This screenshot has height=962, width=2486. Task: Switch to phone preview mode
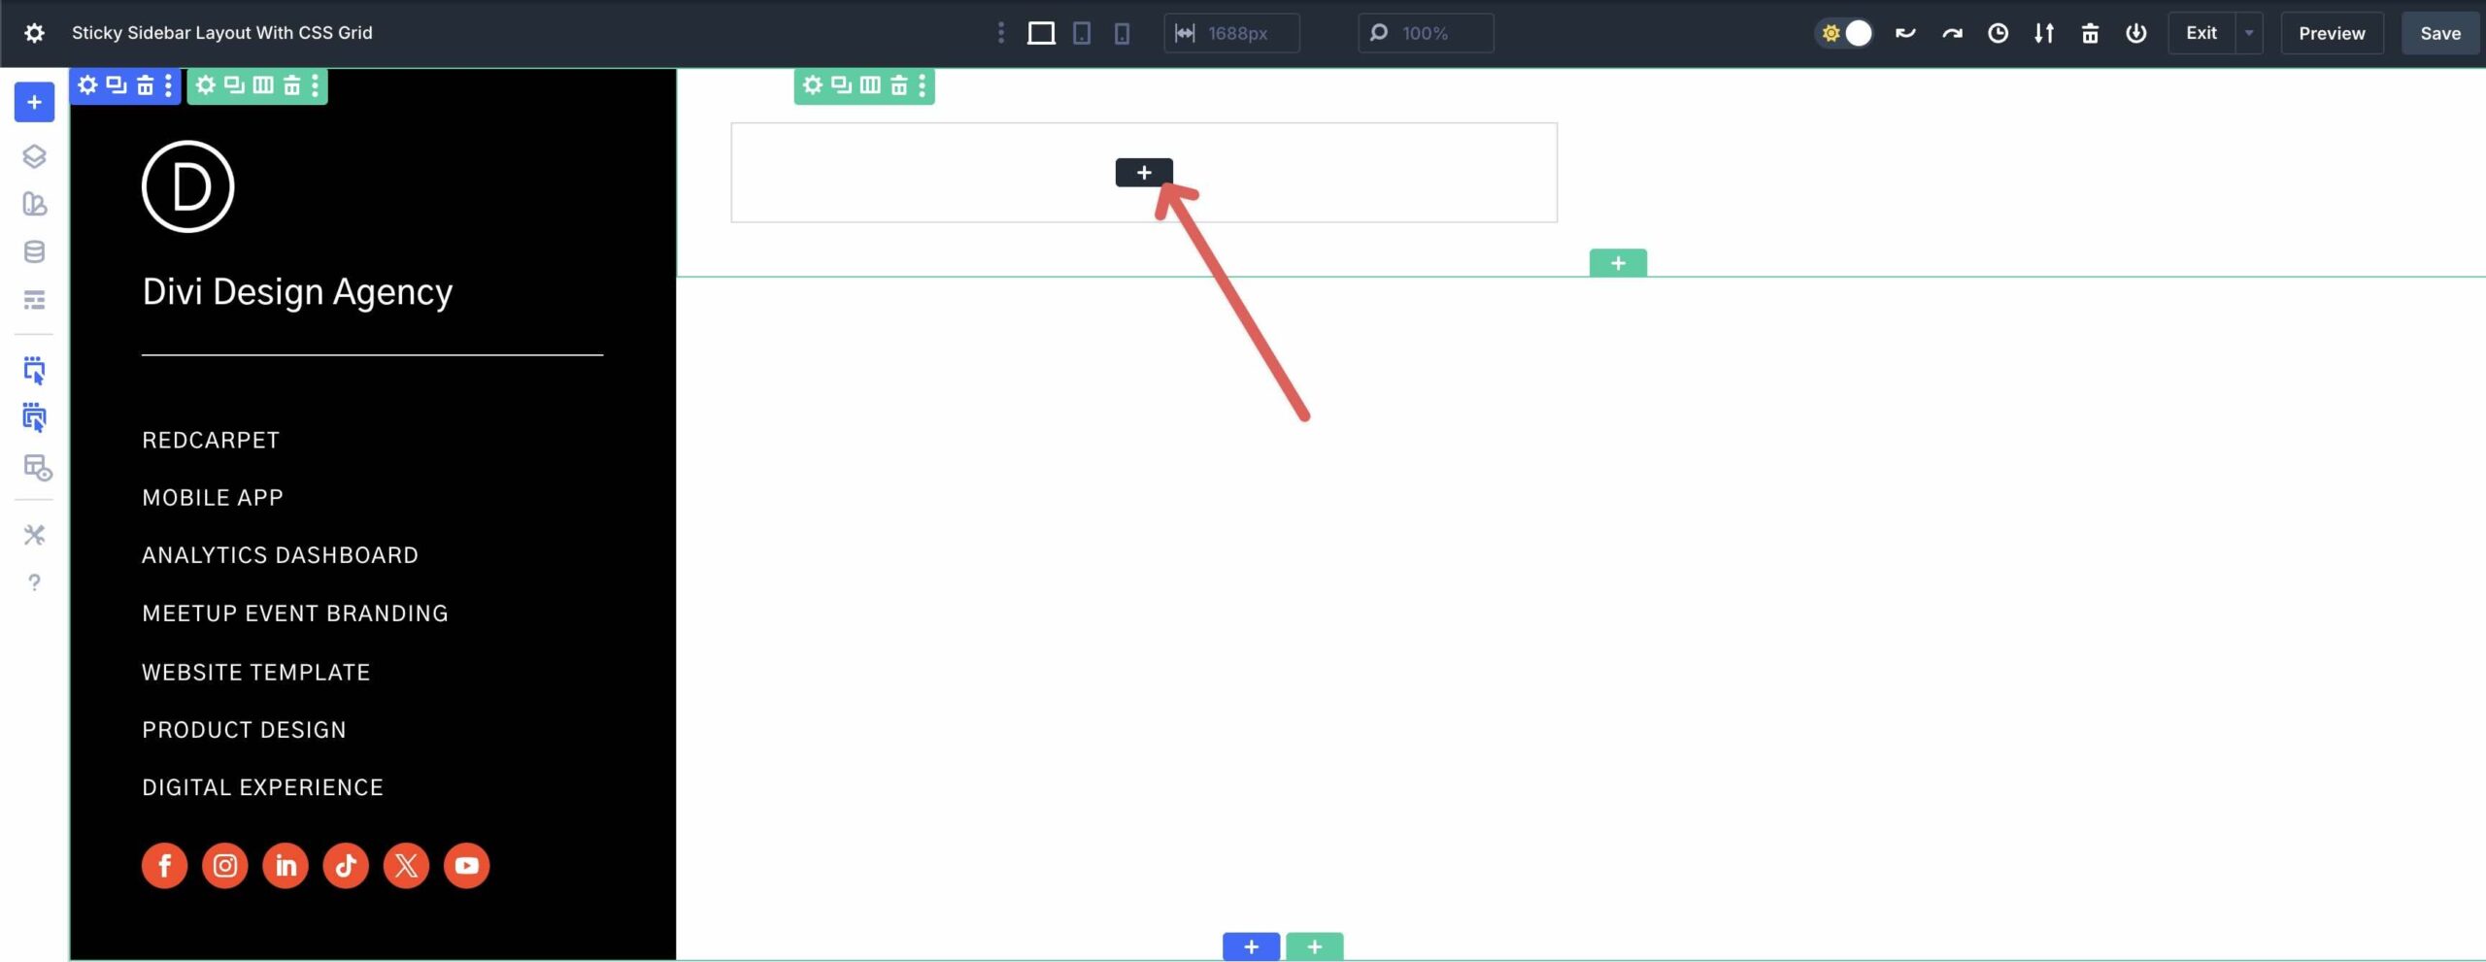click(x=1123, y=33)
